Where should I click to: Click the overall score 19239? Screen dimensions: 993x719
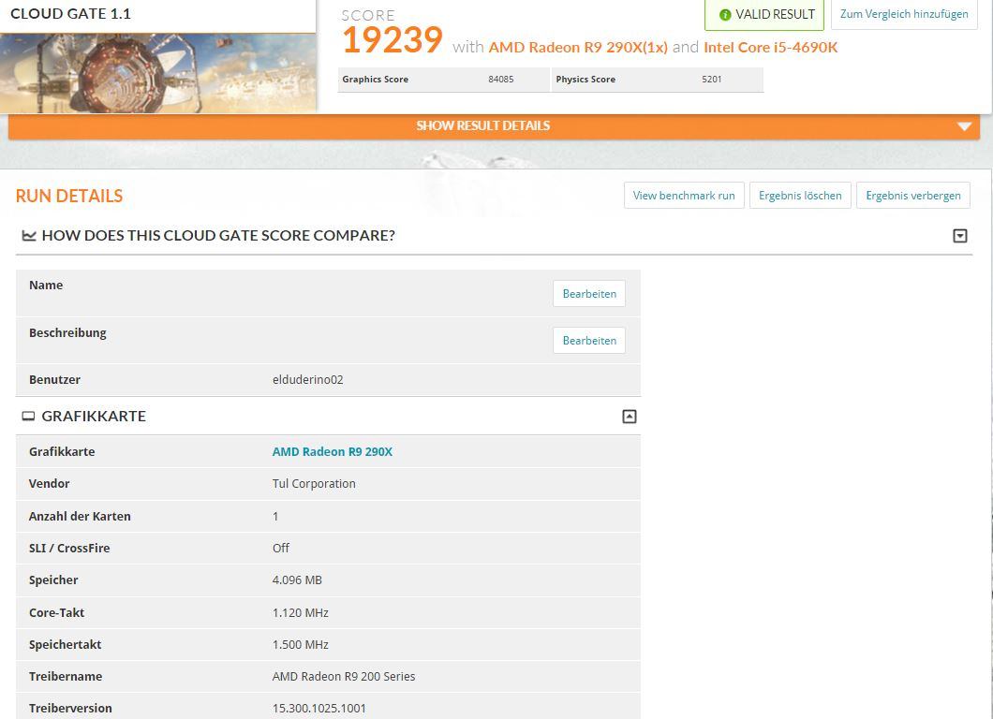click(392, 40)
